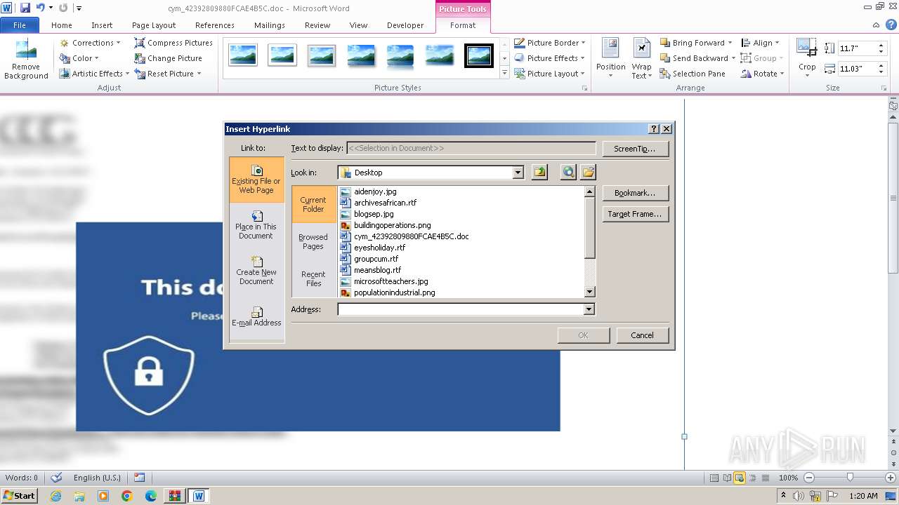Open the Color dropdown in Adjust
This screenshot has width=899, height=505.
(79, 58)
